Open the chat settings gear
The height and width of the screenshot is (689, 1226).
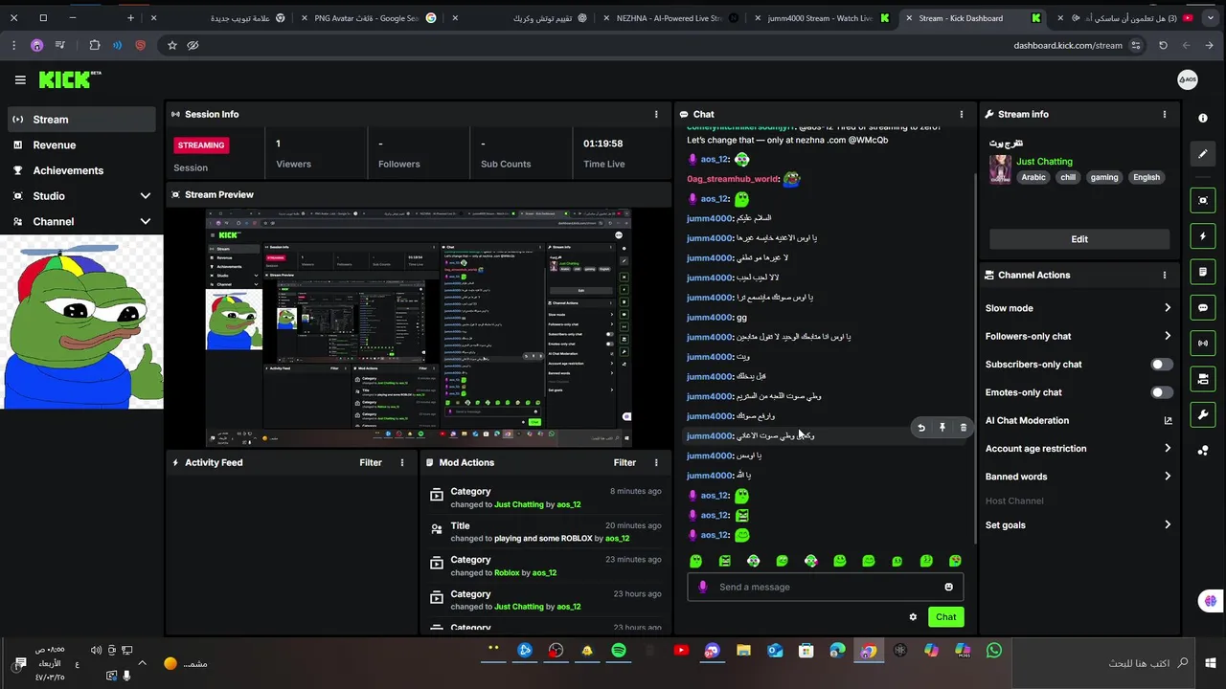click(x=913, y=617)
